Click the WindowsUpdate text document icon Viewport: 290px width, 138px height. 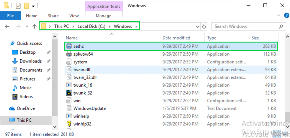69,108
